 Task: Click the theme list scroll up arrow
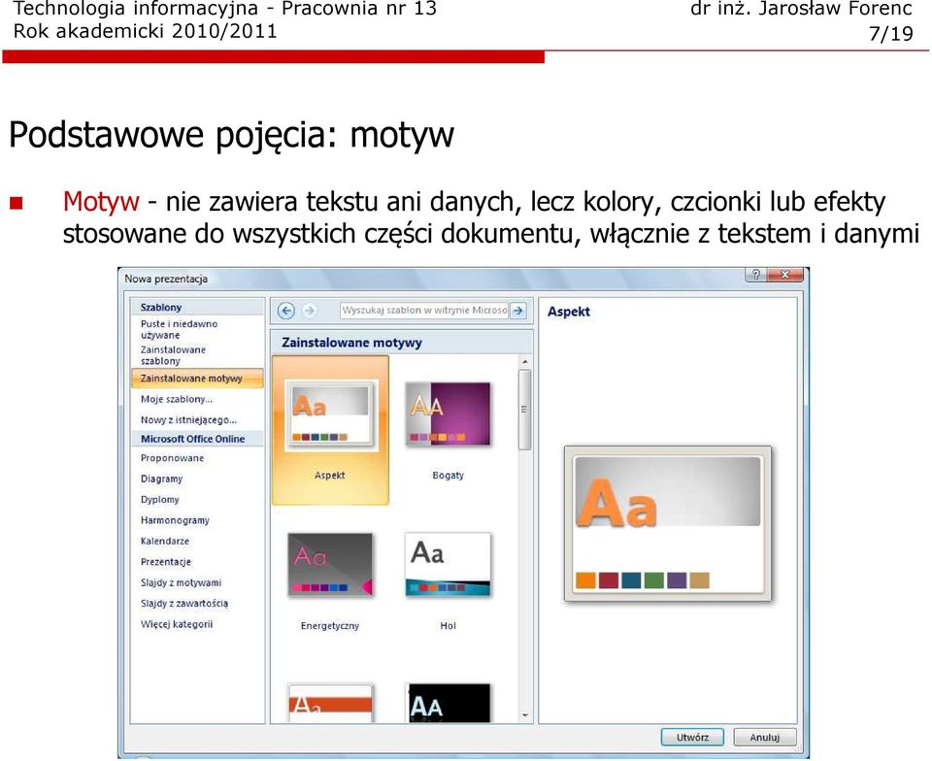tap(525, 361)
